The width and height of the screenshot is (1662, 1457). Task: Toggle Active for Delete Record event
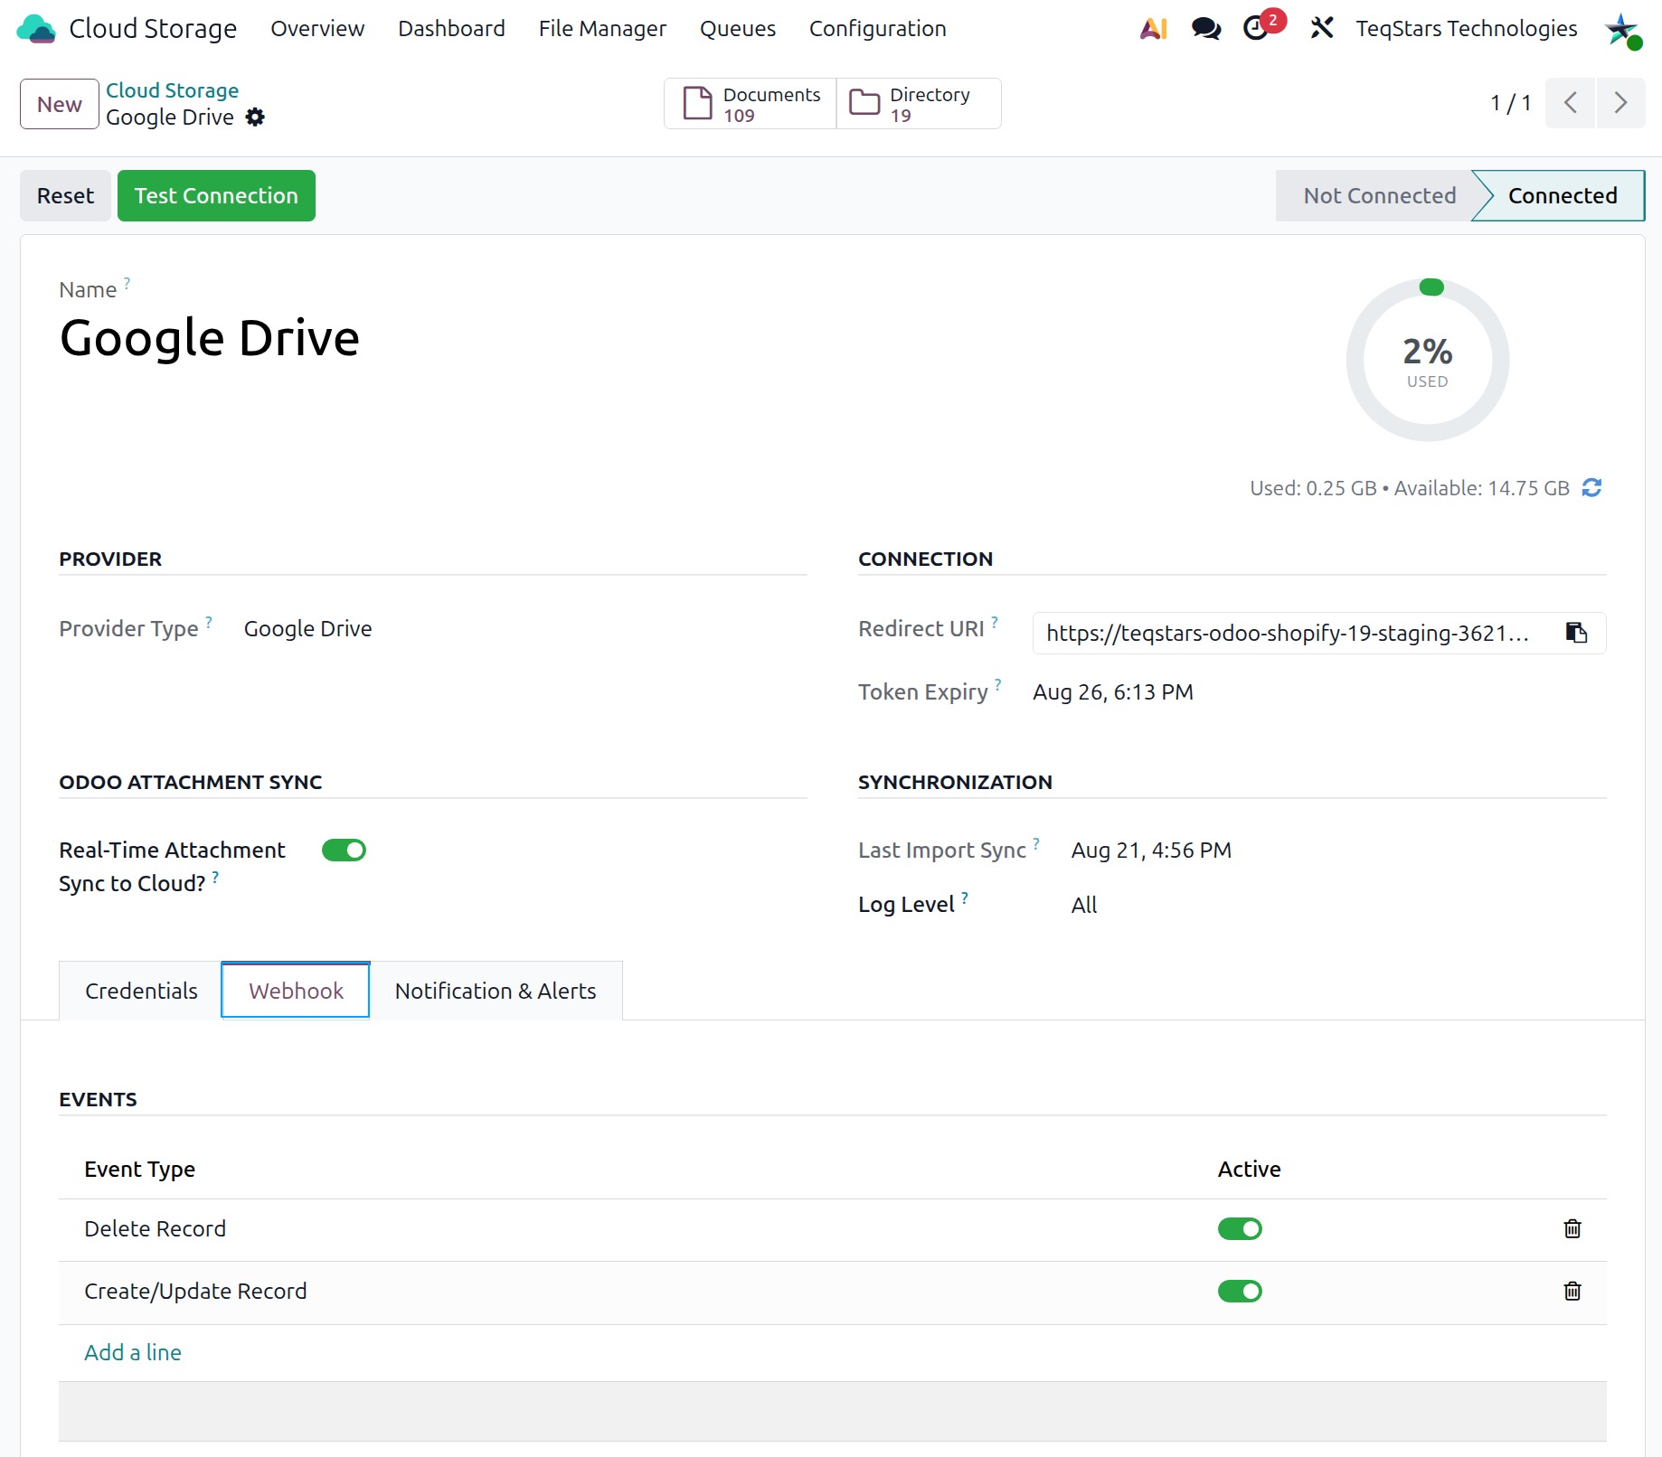coord(1240,1229)
